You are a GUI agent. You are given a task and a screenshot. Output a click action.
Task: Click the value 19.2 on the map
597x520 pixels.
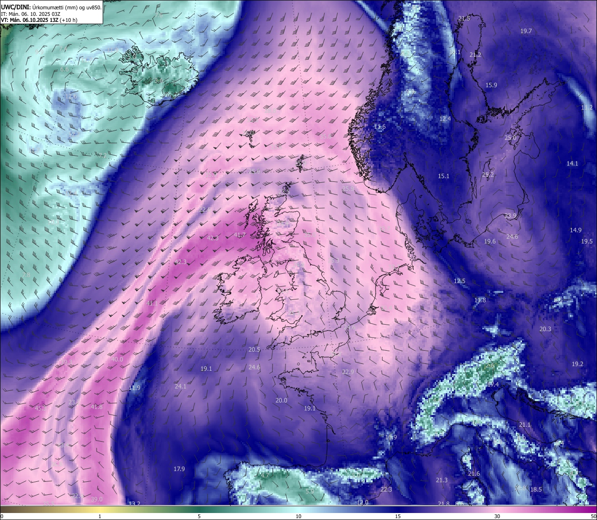[x=577, y=364]
